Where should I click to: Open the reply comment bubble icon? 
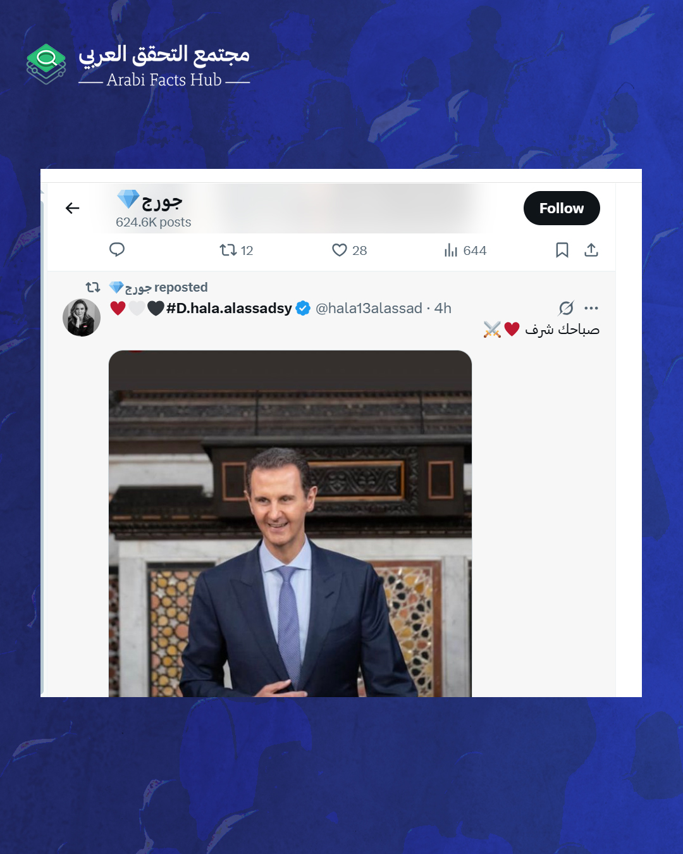[117, 250]
